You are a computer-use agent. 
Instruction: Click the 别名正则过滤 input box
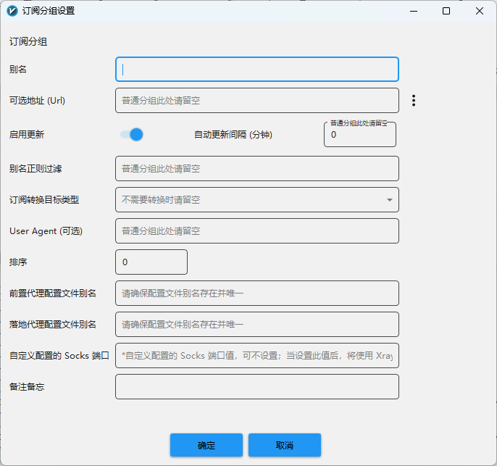tap(257, 168)
